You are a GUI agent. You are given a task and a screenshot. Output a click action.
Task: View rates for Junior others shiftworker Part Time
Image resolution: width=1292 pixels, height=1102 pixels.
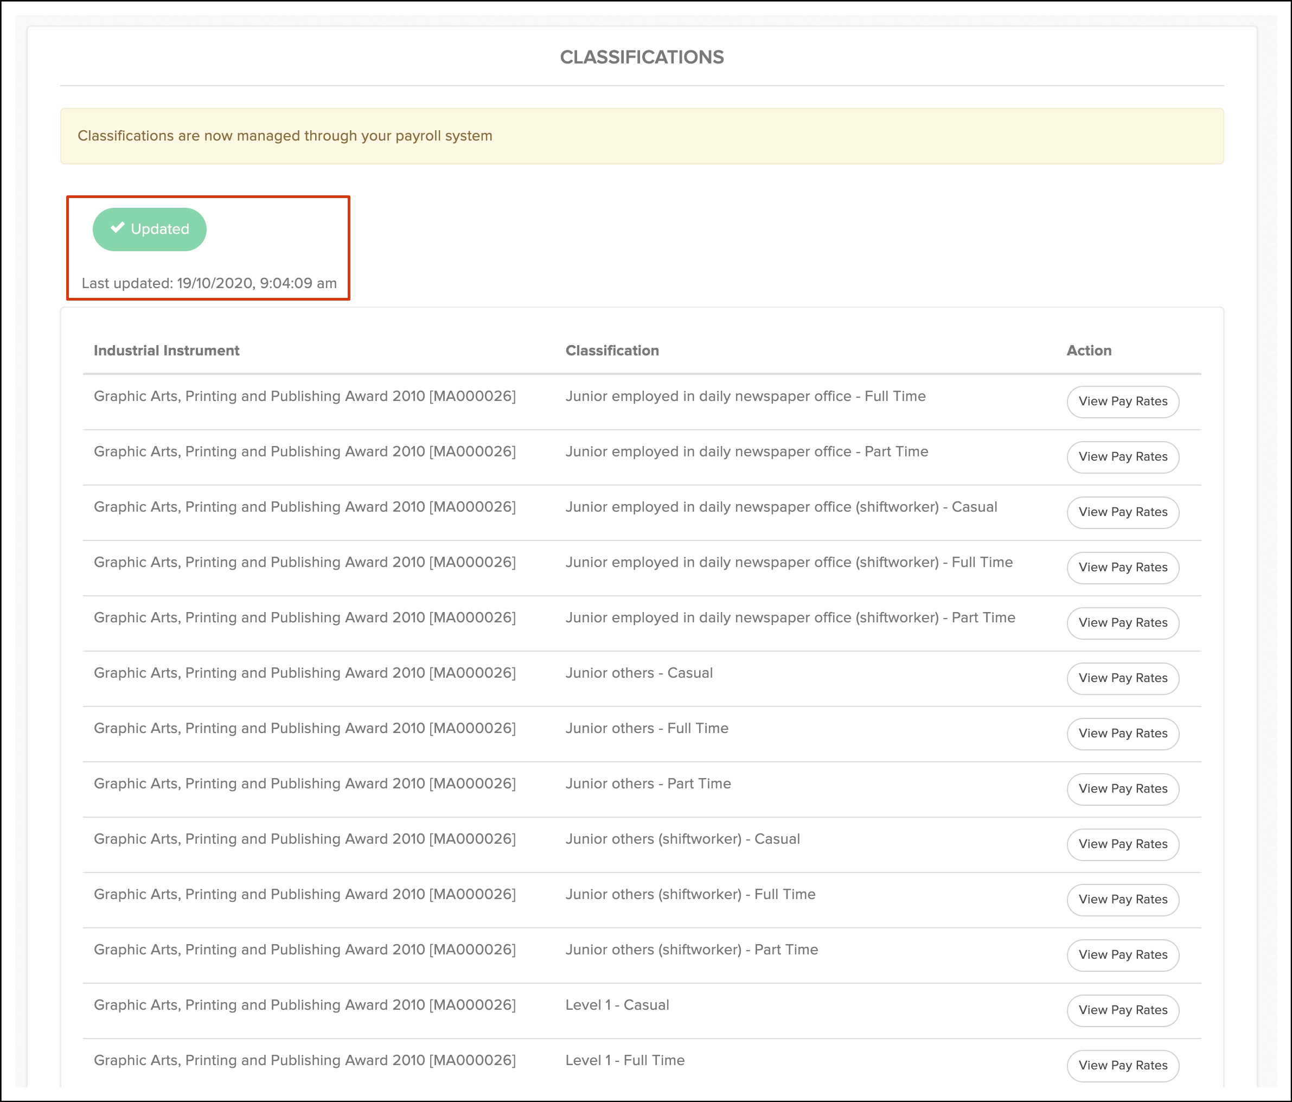(x=1122, y=955)
